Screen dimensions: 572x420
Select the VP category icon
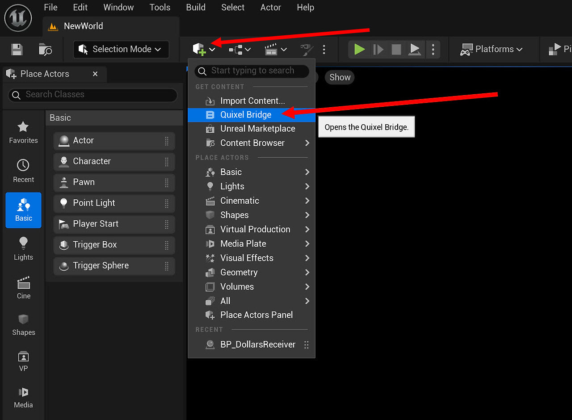coord(23,361)
